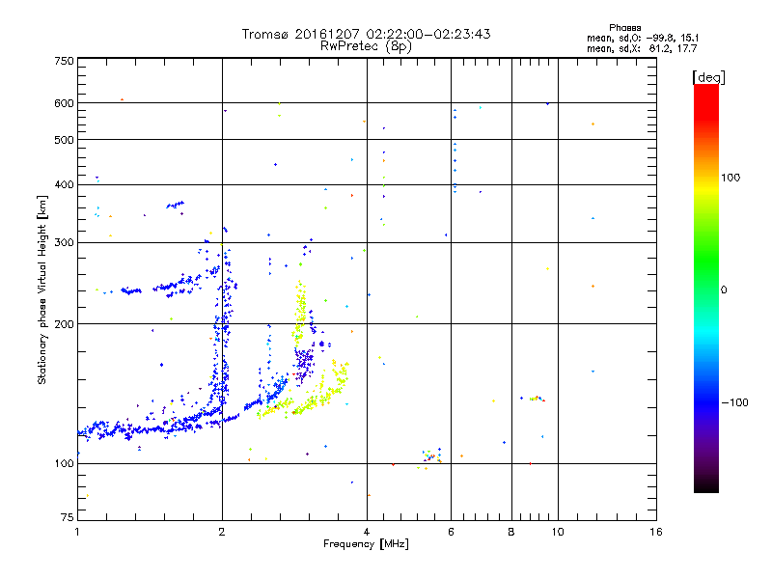Click the x-axis tick label "8"
772x579 pixels.
coord(511,532)
